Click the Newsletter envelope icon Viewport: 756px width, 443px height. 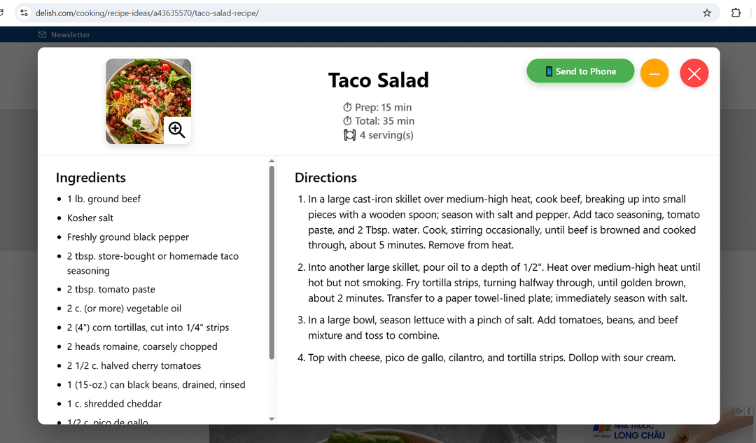[x=42, y=34]
